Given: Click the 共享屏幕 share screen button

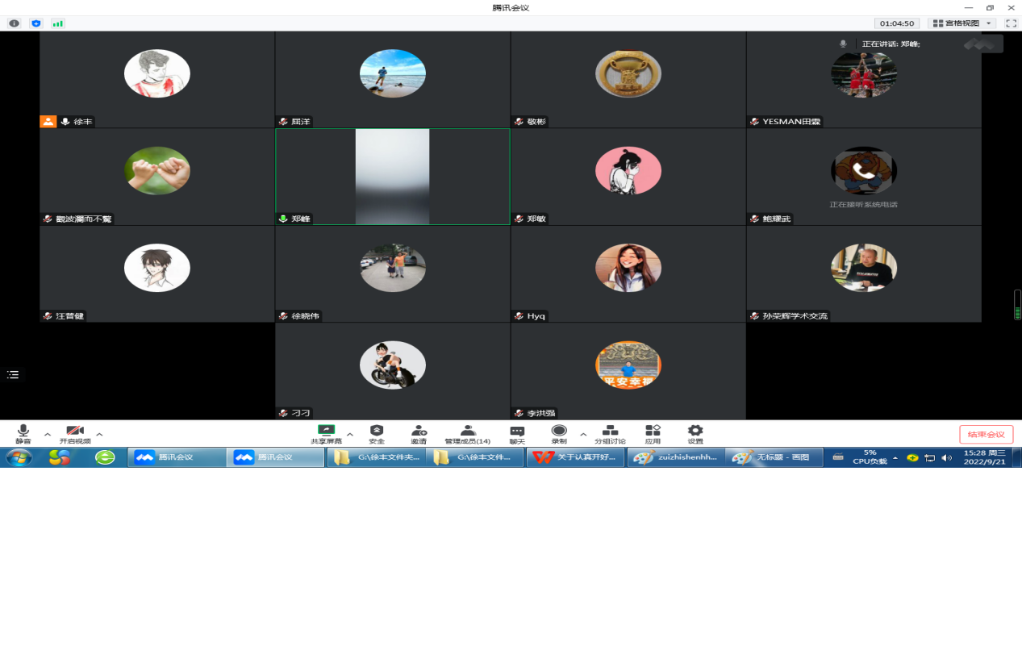Looking at the screenshot, I should tap(326, 434).
